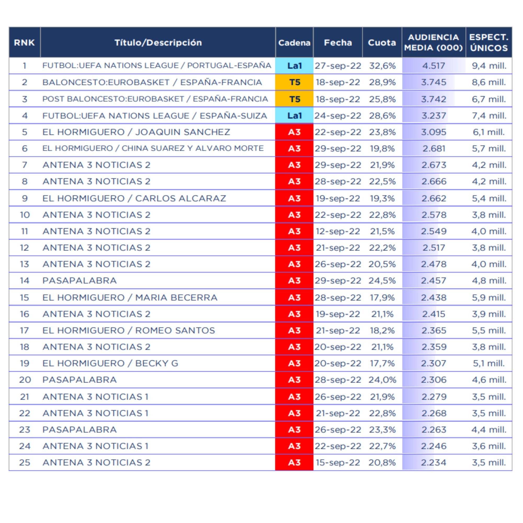Click the 32,6% cuota cell
The width and height of the screenshot is (523, 523).
coord(382,66)
